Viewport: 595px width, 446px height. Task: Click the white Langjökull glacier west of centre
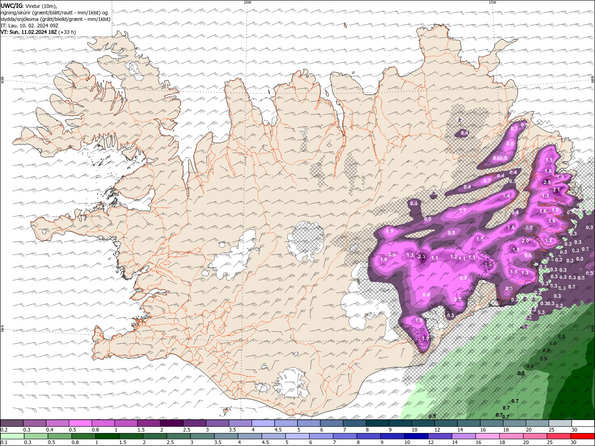click(x=233, y=255)
